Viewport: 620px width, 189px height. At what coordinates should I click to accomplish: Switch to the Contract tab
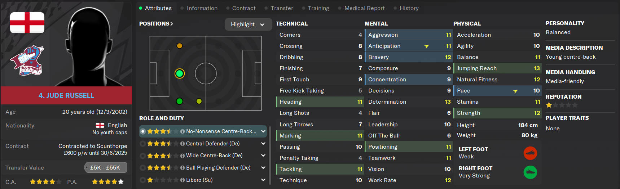pyautogui.click(x=243, y=8)
